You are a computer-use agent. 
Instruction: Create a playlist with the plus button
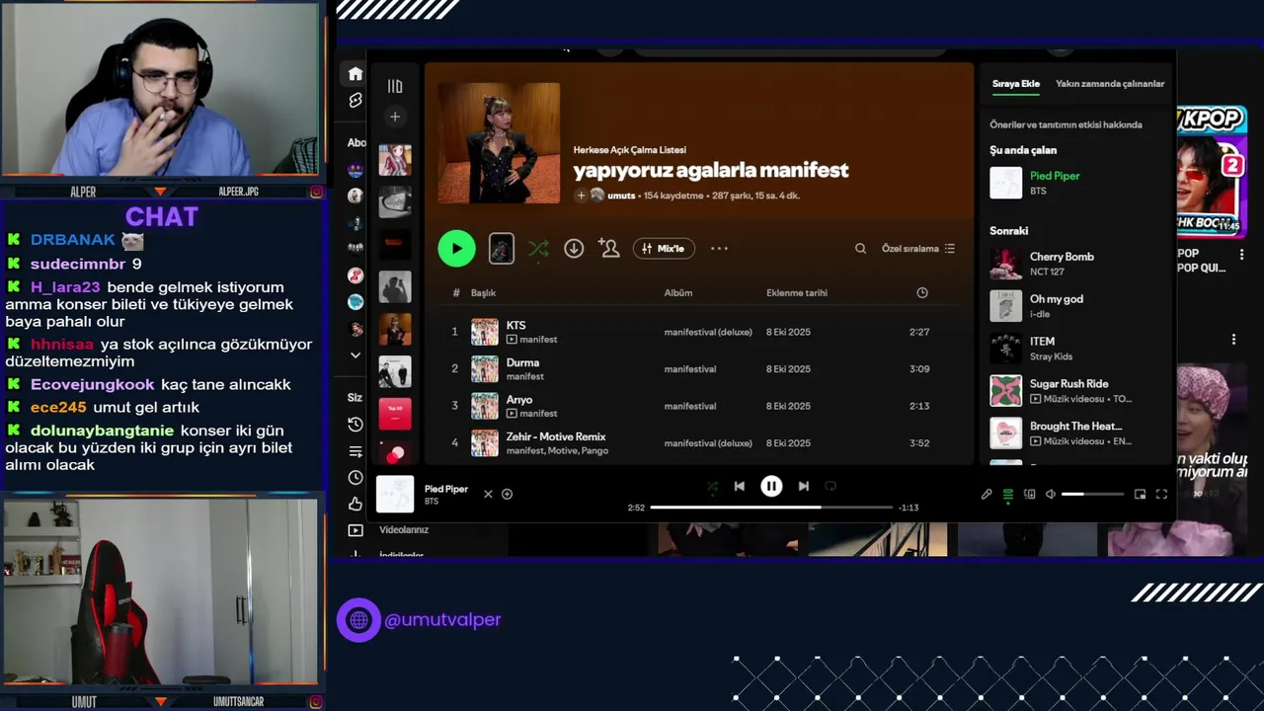pyautogui.click(x=395, y=117)
